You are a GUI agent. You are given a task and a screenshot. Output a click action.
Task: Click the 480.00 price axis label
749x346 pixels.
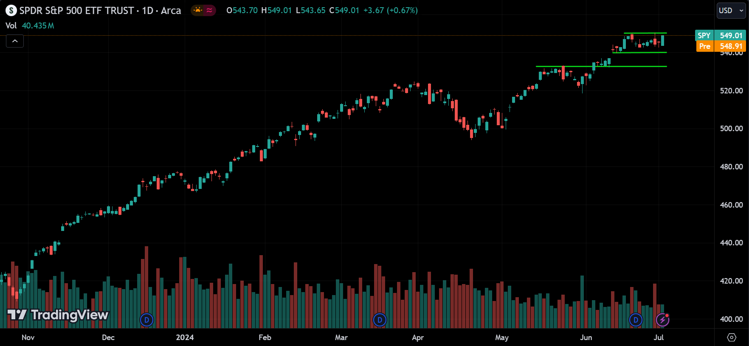tap(731, 166)
